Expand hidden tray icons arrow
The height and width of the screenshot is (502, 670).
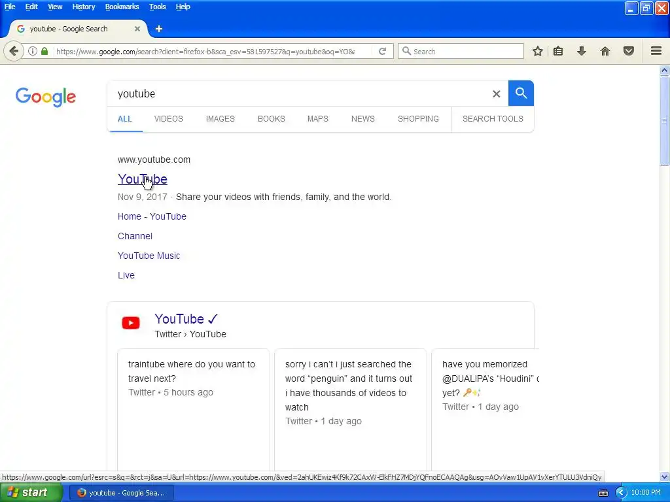(621, 493)
